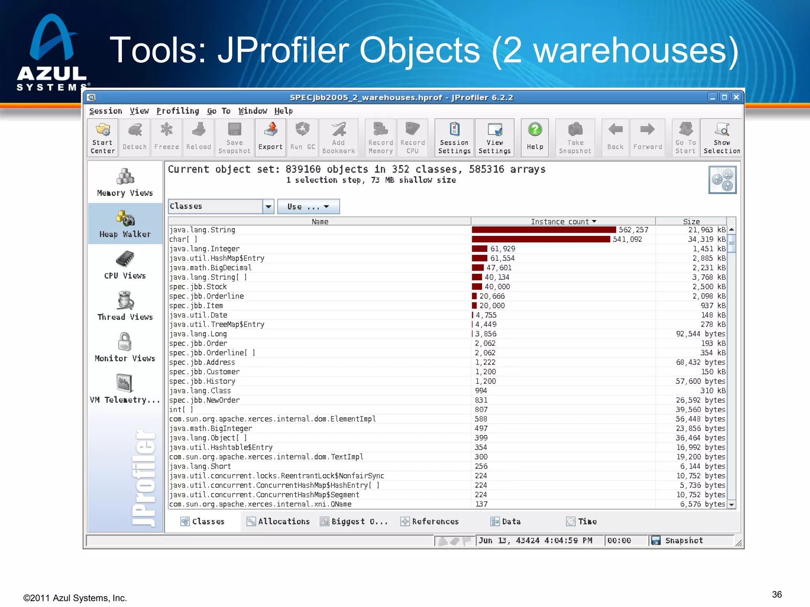Screen dimensions: 810x607
Task: Select the java.lang.Class row
Action: pos(447,390)
